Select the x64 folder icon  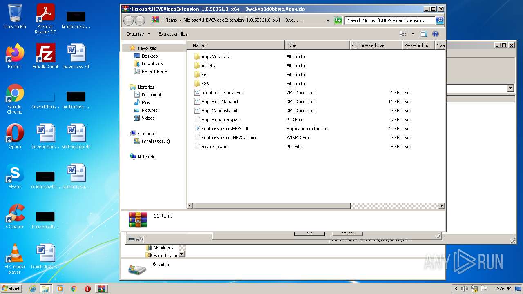click(197, 75)
